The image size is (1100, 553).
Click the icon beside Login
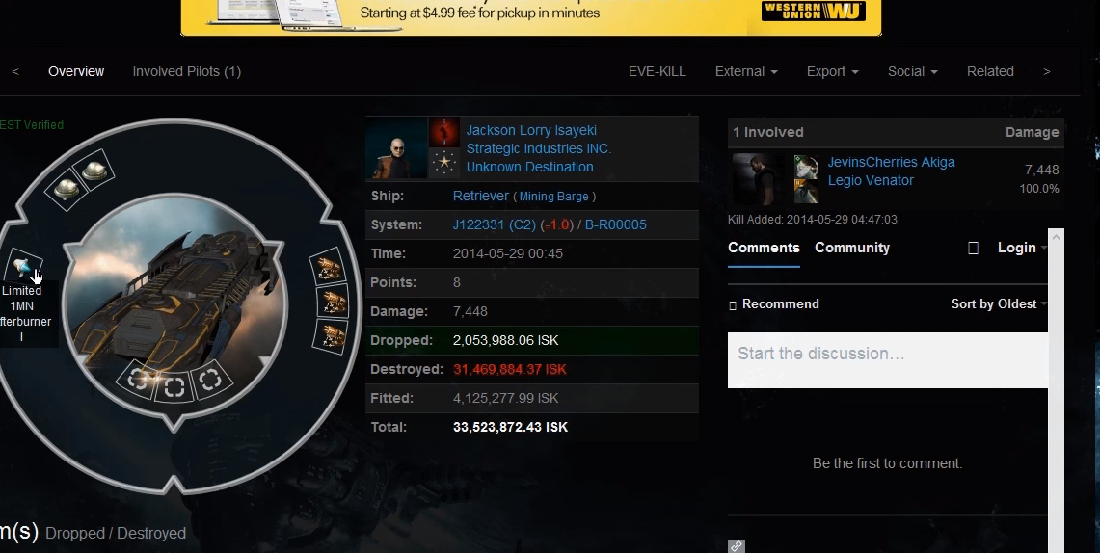(973, 249)
